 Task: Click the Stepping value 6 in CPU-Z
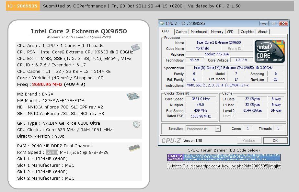[276, 73]
